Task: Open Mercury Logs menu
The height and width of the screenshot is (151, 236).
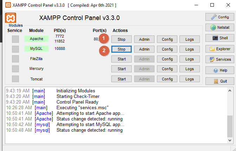Action: [x=190, y=69]
